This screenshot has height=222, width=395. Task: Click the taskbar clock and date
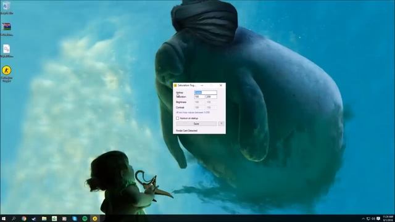point(388,218)
